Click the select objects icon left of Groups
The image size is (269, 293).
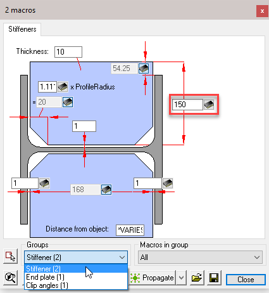10,256
